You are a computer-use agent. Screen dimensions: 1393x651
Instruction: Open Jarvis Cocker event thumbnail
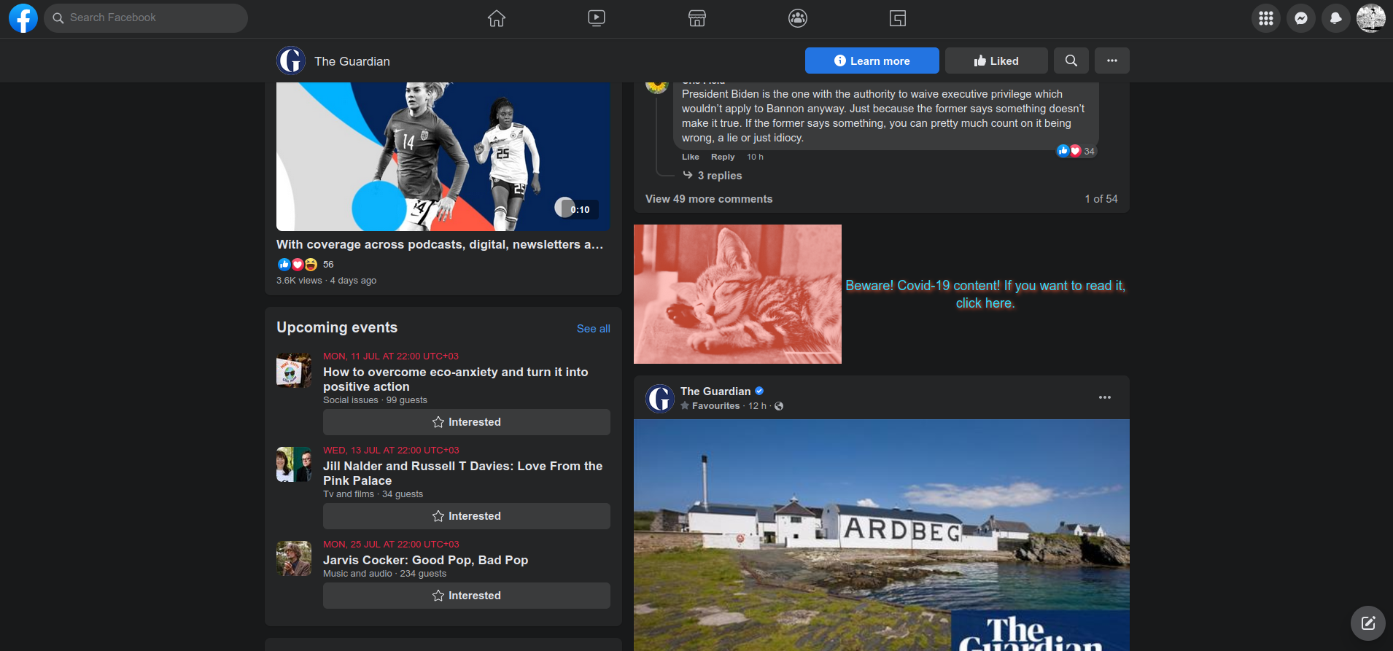[x=294, y=558]
